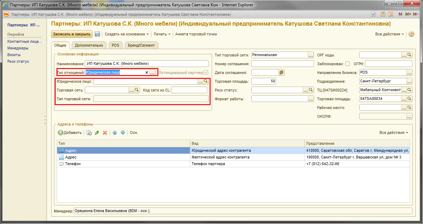Click the Вид column header

[x=247, y=143]
